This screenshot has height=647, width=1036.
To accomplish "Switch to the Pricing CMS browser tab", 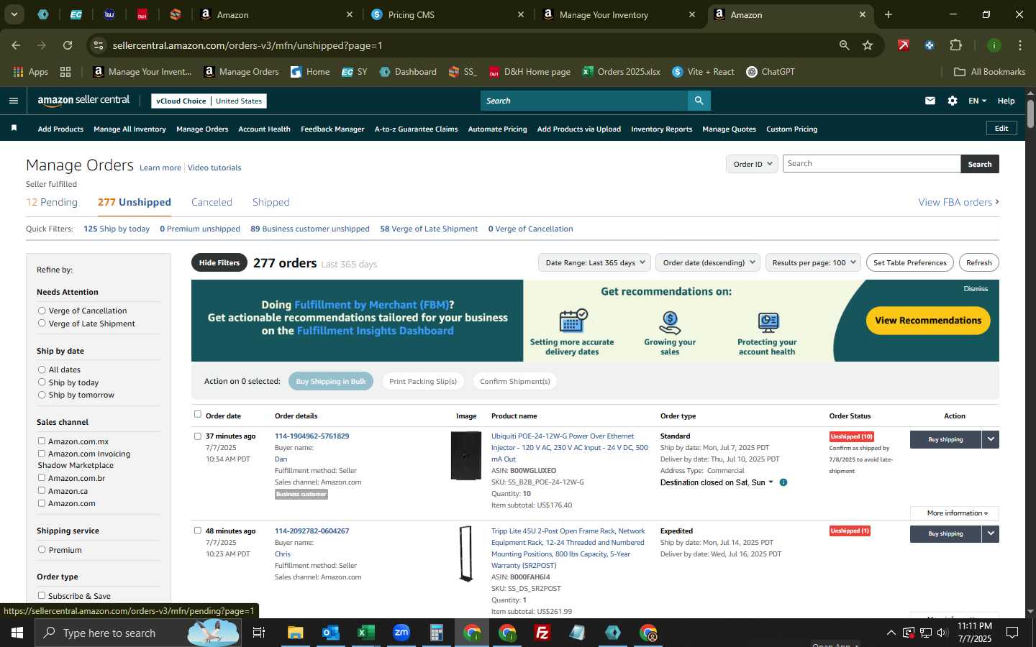I will click(446, 14).
